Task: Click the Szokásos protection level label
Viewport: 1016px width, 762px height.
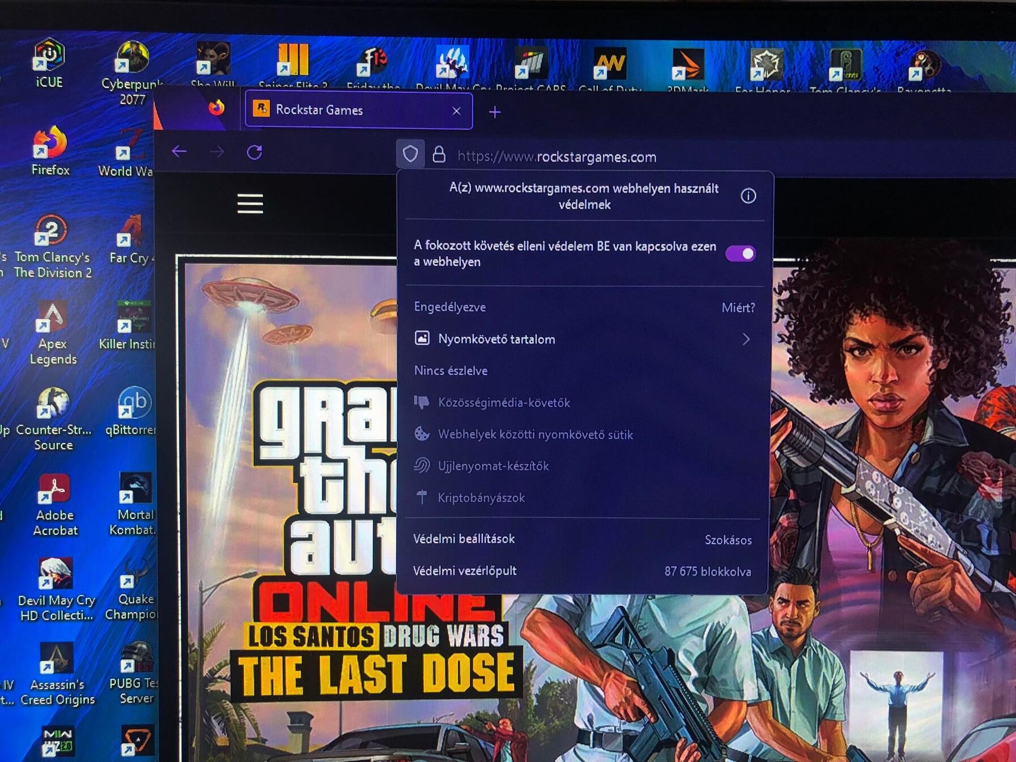Action: click(728, 540)
